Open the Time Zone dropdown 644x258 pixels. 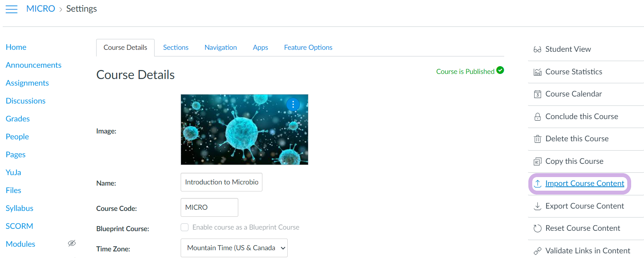(234, 248)
